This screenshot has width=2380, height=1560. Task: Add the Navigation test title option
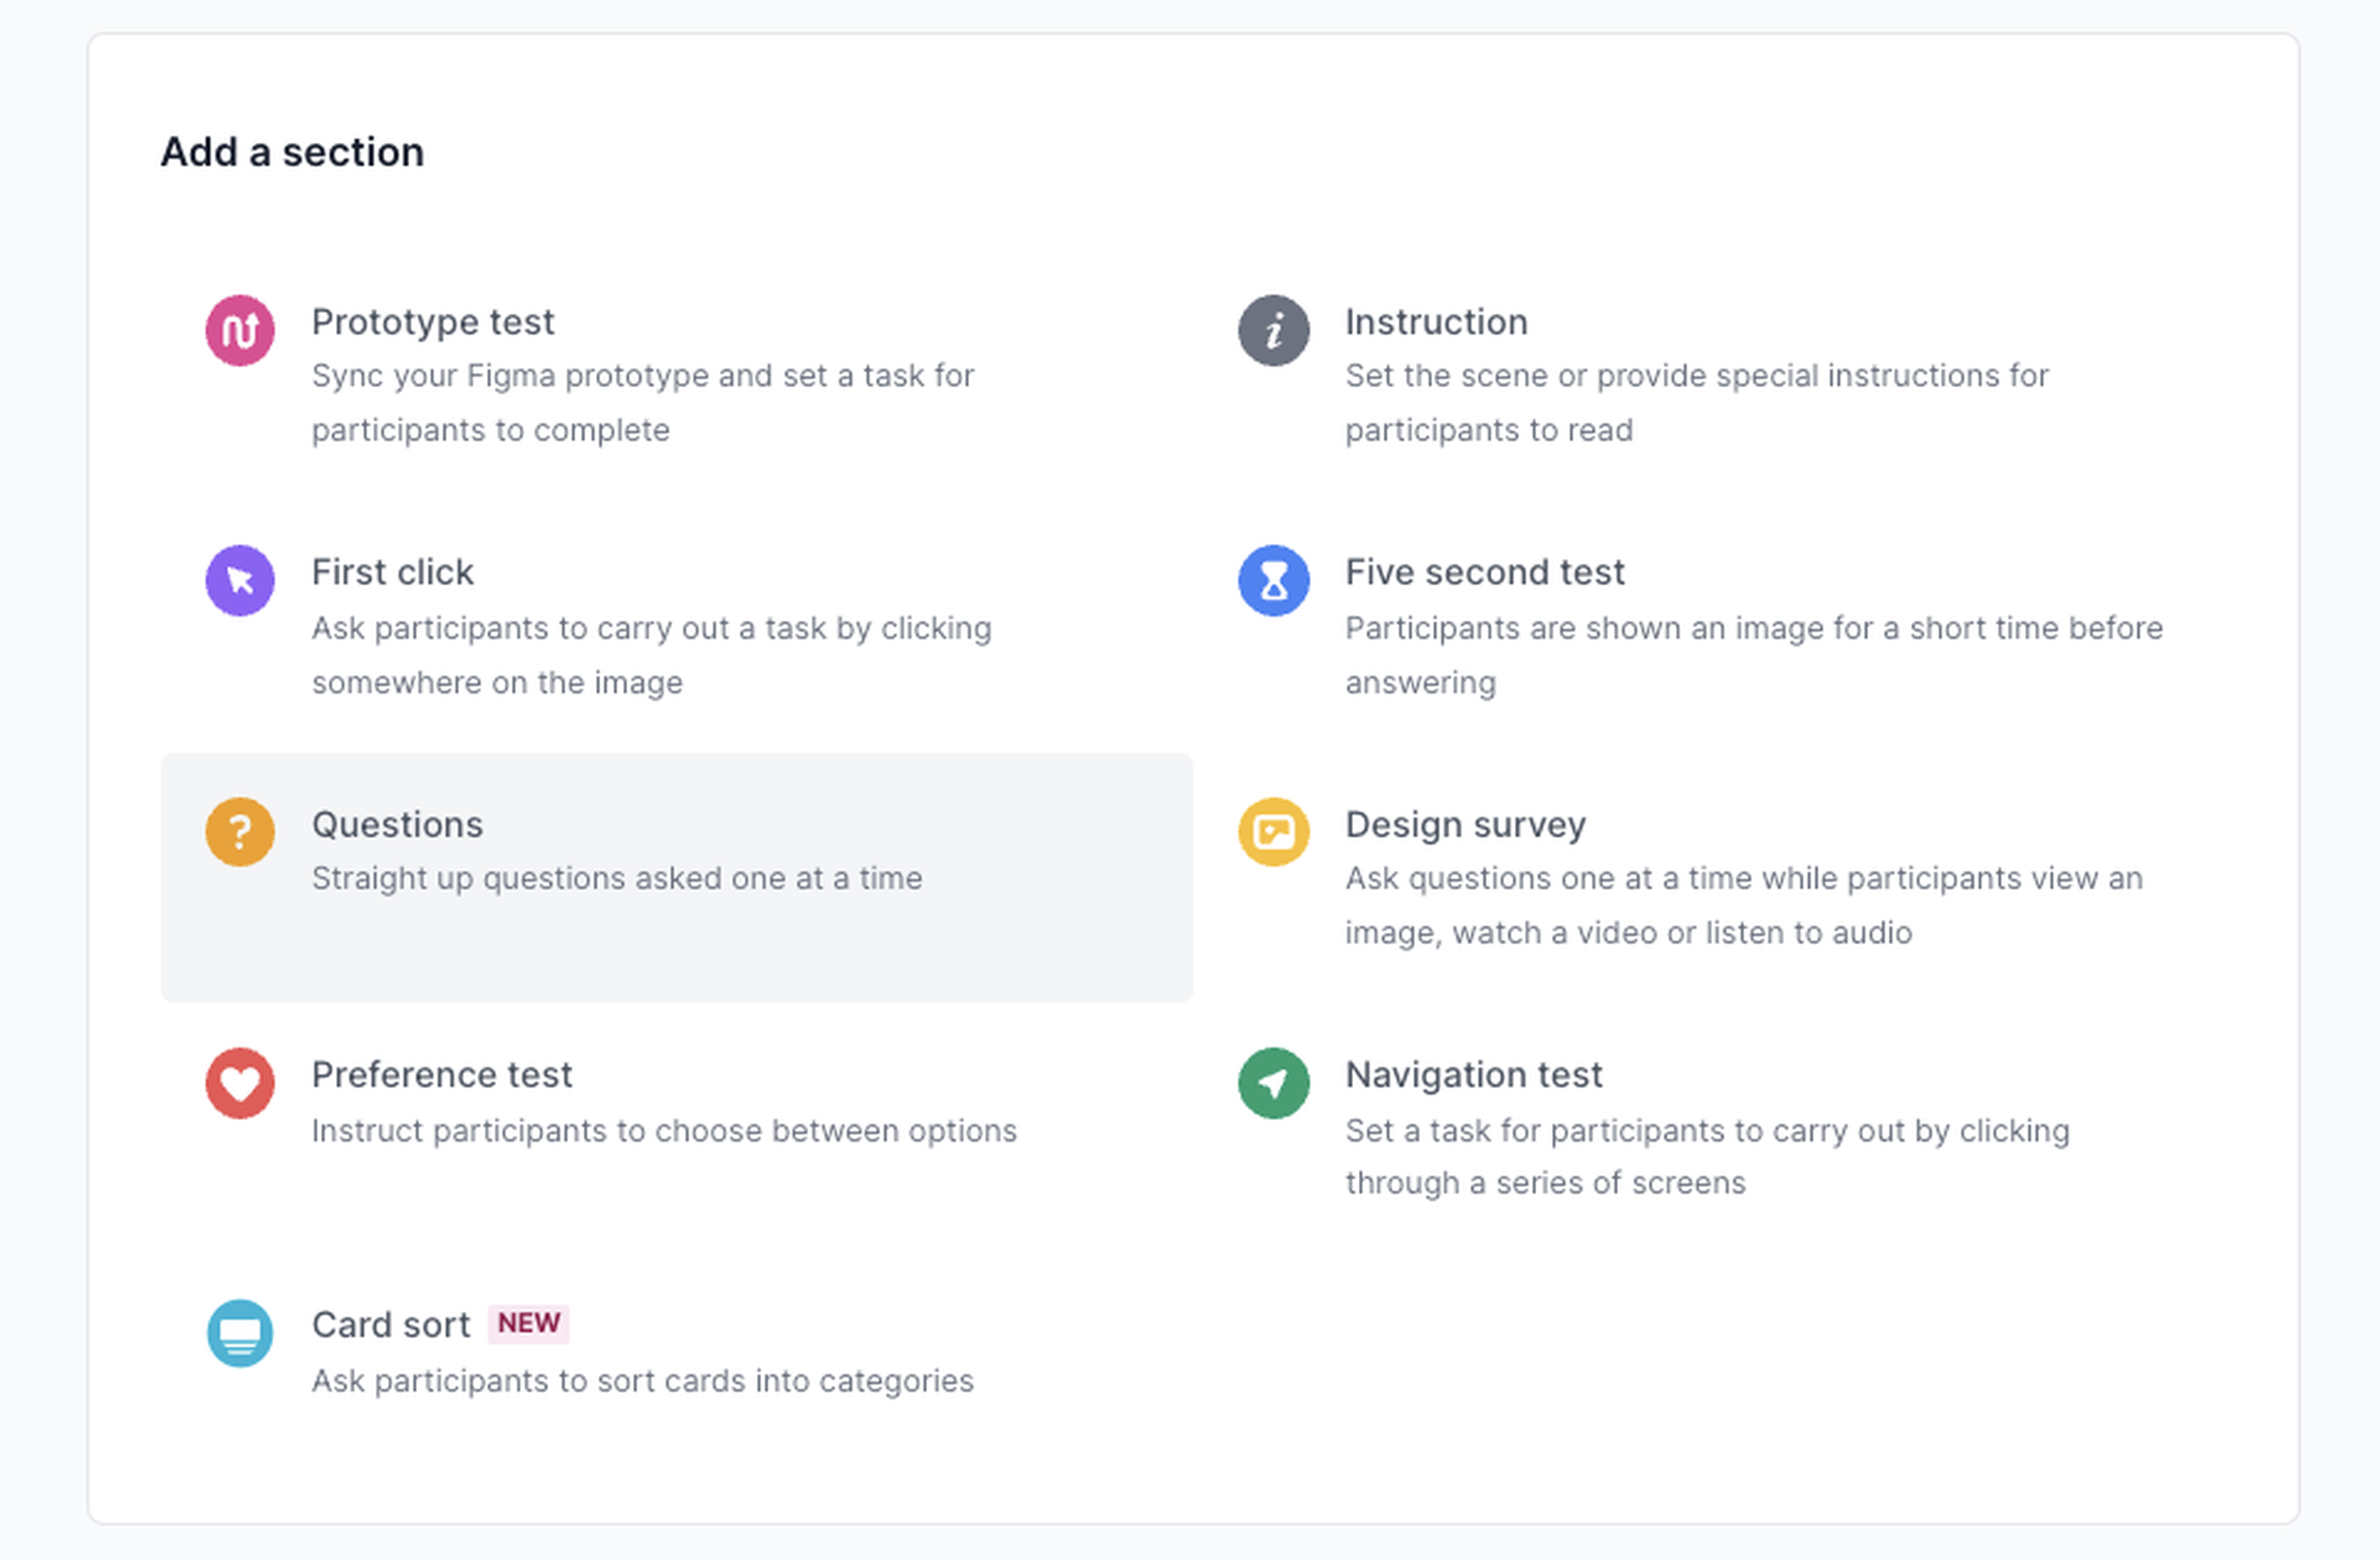click(1473, 1075)
